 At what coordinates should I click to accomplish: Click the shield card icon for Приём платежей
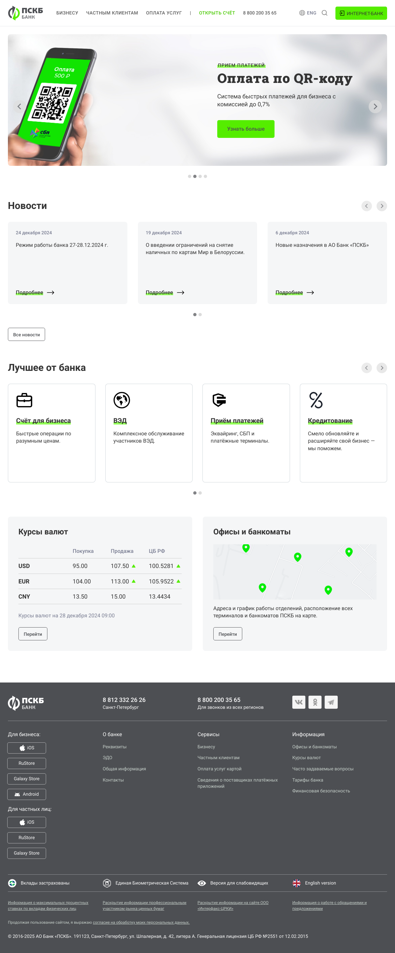pos(219,400)
